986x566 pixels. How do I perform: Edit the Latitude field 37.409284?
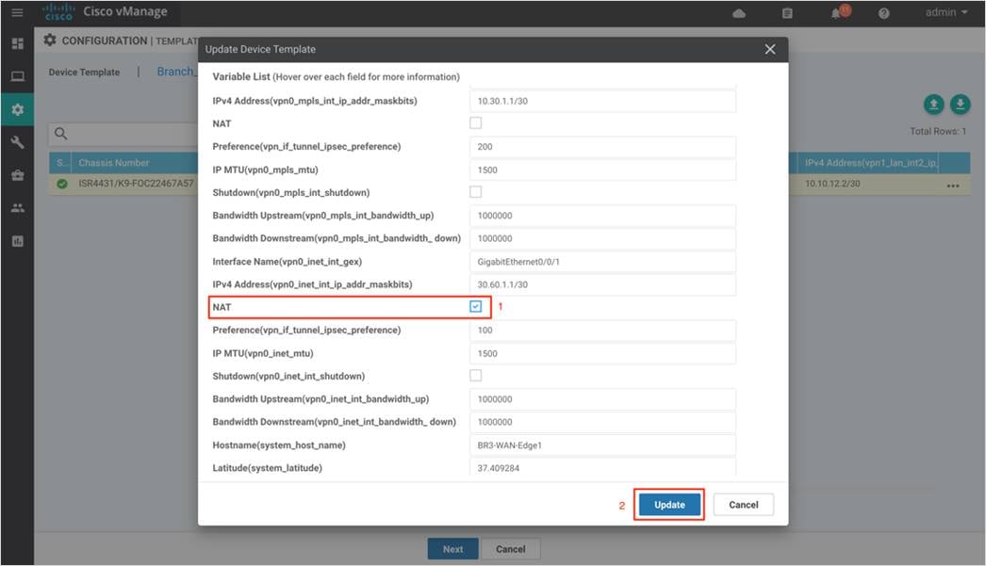click(602, 467)
